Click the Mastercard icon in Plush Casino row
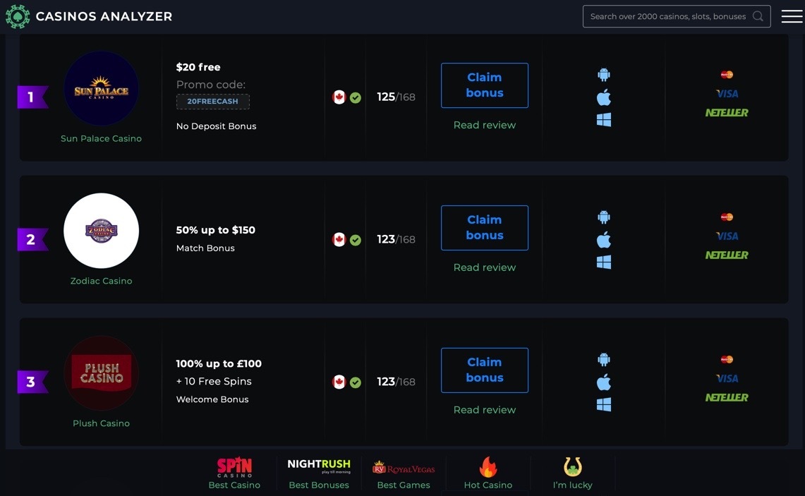805x496 pixels. pyautogui.click(x=727, y=359)
